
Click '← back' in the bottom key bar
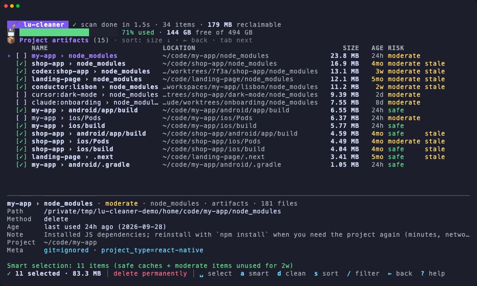click(x=400, y=274)
